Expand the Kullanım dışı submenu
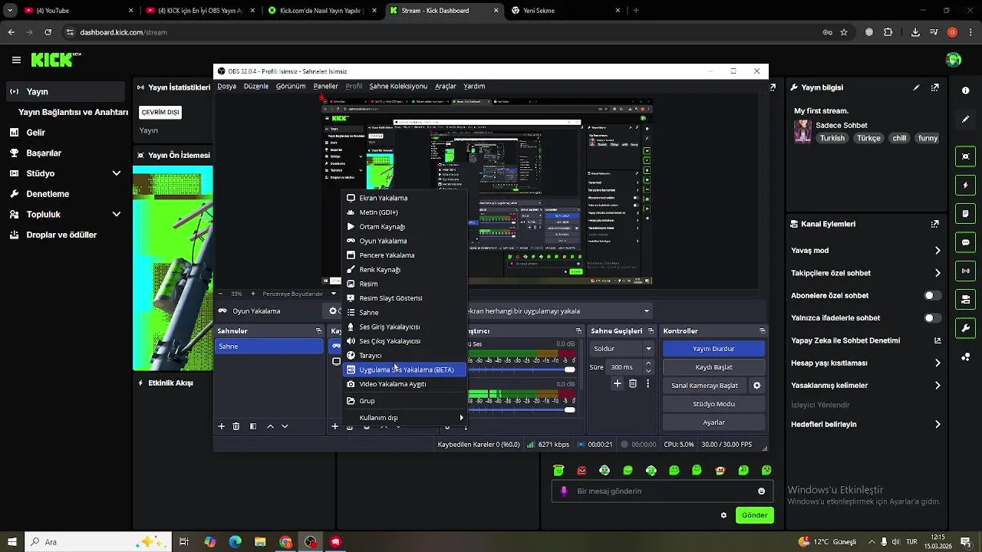The width and height of the screenshot is (982, 552). click(404, 418)
